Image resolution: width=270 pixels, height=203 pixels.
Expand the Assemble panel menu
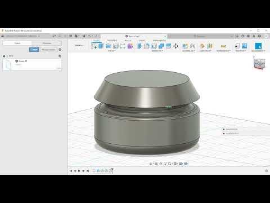(188, 51)
